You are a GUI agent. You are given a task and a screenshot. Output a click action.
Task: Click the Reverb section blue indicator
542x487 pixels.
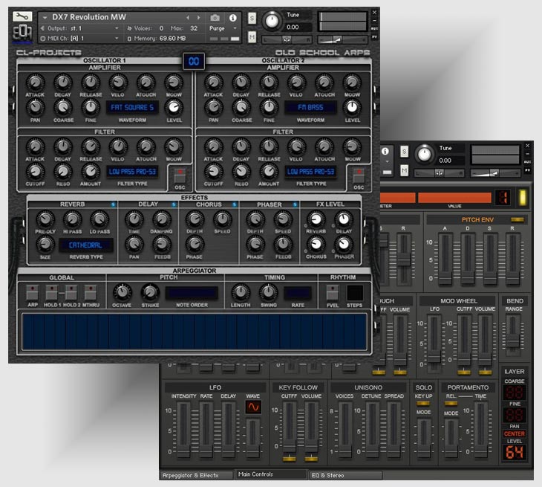(113, 204)
